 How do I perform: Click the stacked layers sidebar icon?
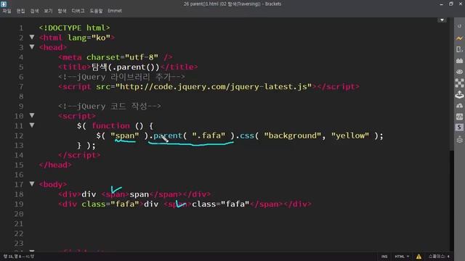coord(459,139)
